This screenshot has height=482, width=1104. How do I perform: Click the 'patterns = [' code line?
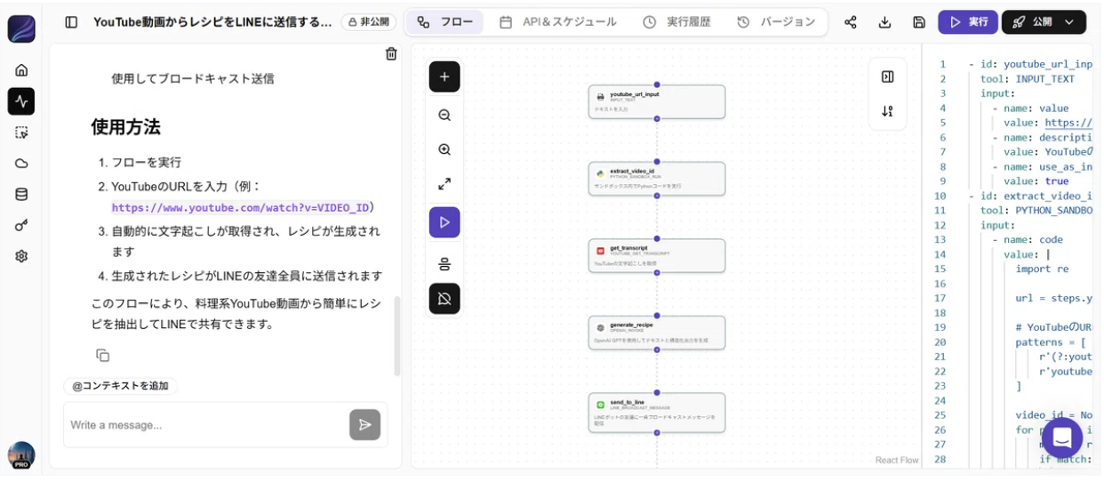click(1052, 341)
